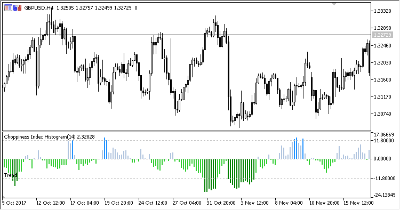The height and width of the screenshot is (210, 400).
Task: Click the OHLC values 1.32505 1.32757 text
Action: (x=75, y=8)
